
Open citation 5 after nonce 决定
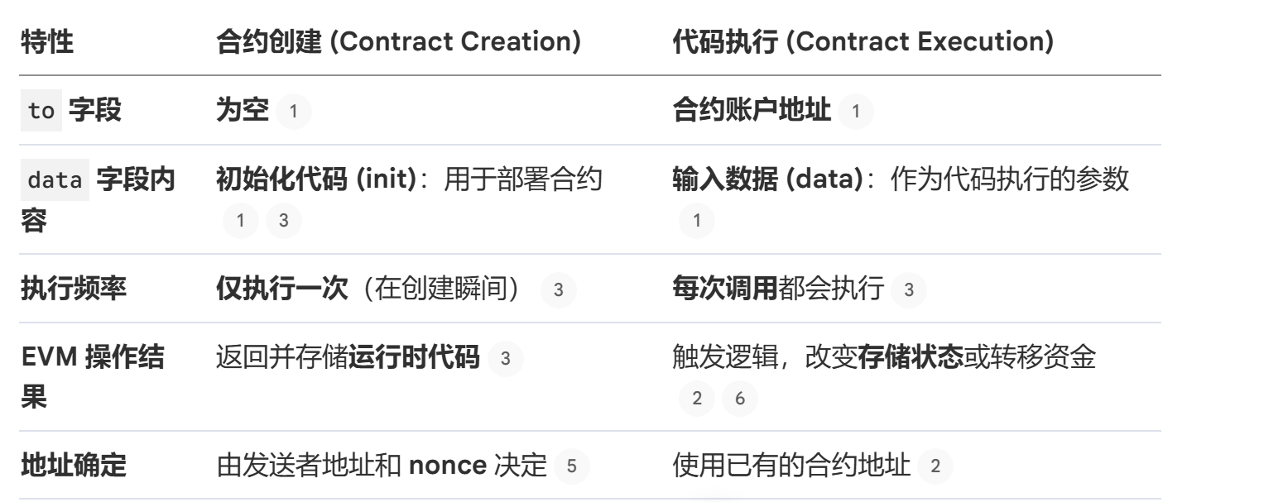click(572, 467)
